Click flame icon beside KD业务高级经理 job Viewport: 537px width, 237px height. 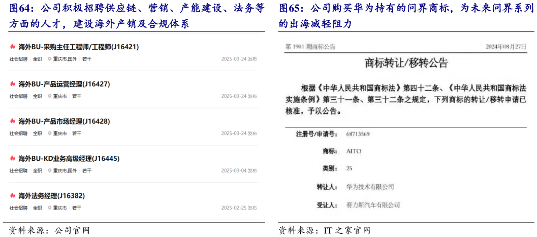tap(13, 159)
